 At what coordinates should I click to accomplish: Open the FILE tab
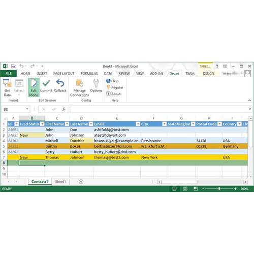point(9,74)
